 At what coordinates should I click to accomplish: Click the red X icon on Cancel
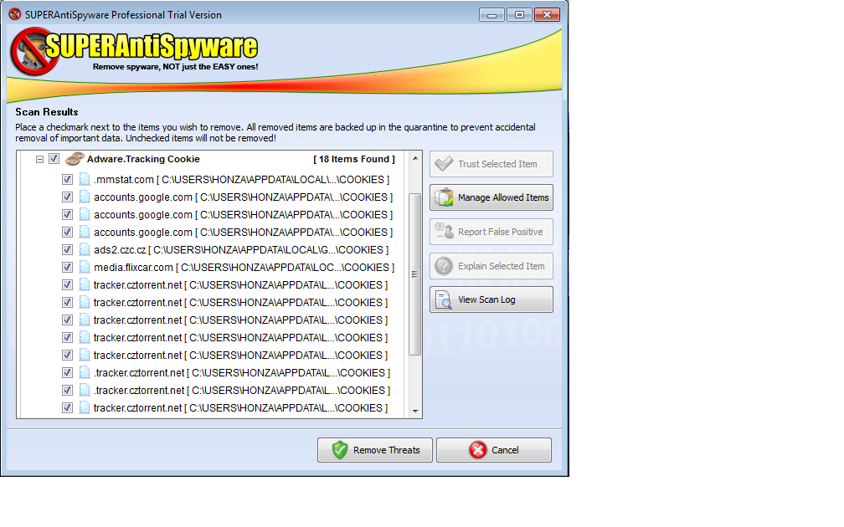(477, 450)
